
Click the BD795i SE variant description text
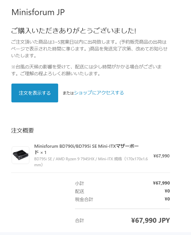[x=91, y=162]
